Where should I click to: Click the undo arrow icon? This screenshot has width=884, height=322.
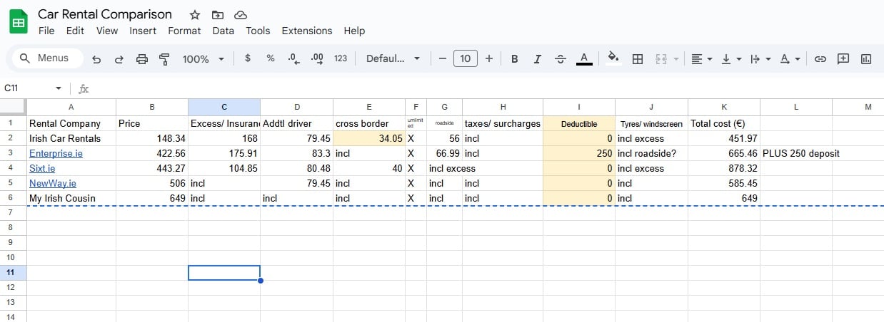[96, 59]
